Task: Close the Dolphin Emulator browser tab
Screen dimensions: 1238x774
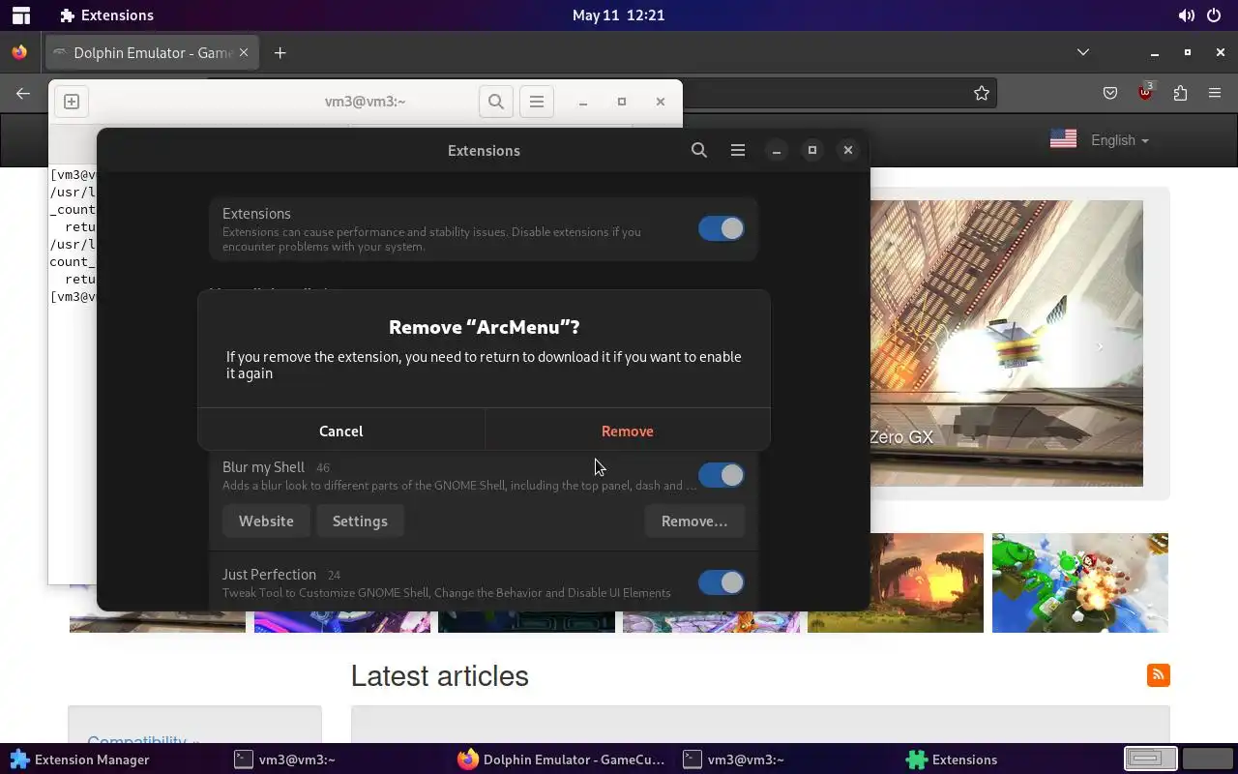Action: coord(244,53)
